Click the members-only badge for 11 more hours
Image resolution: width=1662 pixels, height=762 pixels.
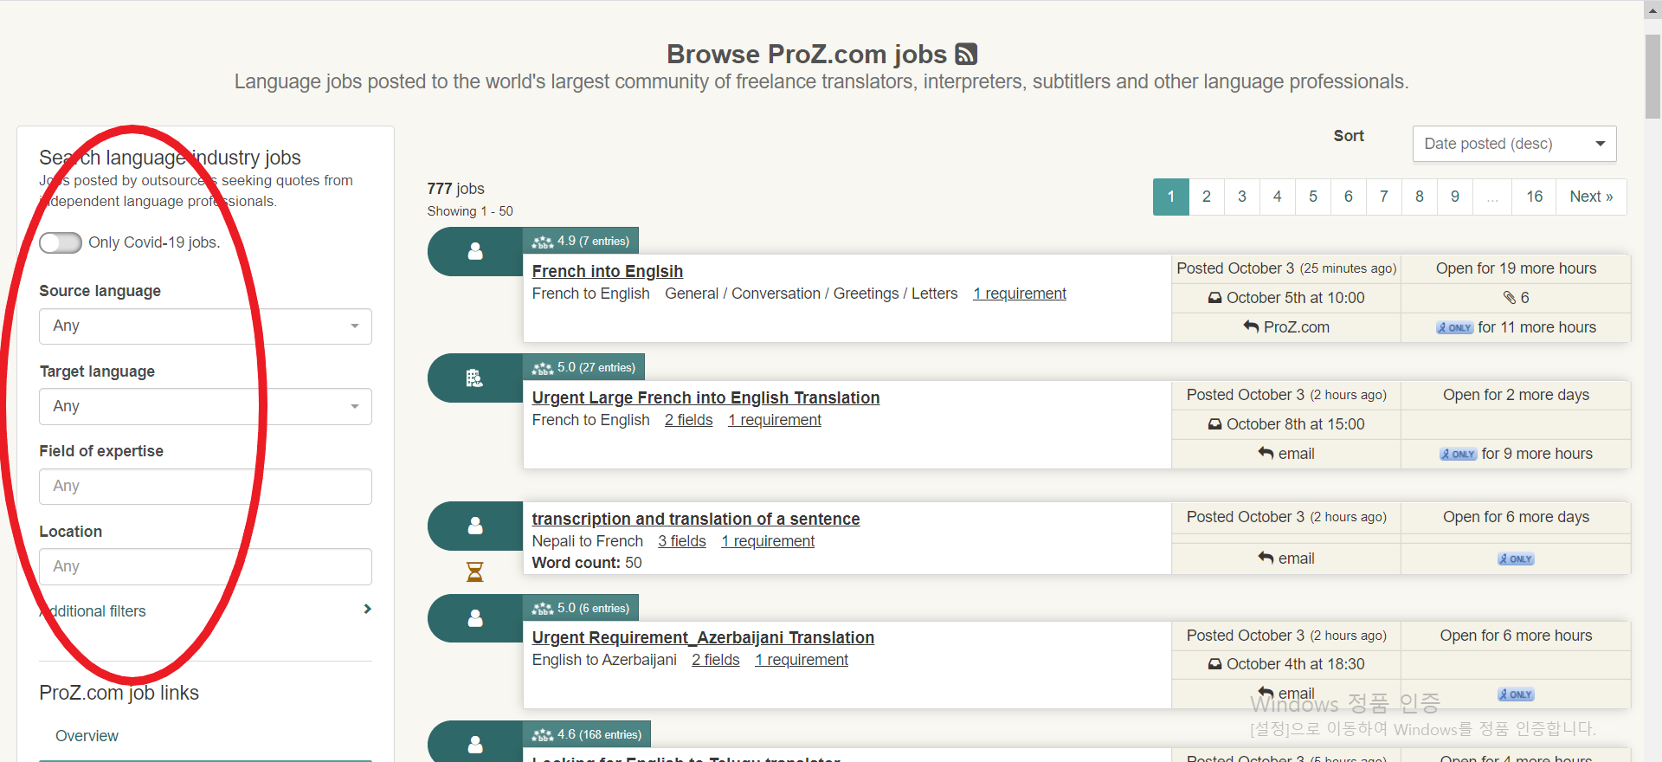(1455, 328)
